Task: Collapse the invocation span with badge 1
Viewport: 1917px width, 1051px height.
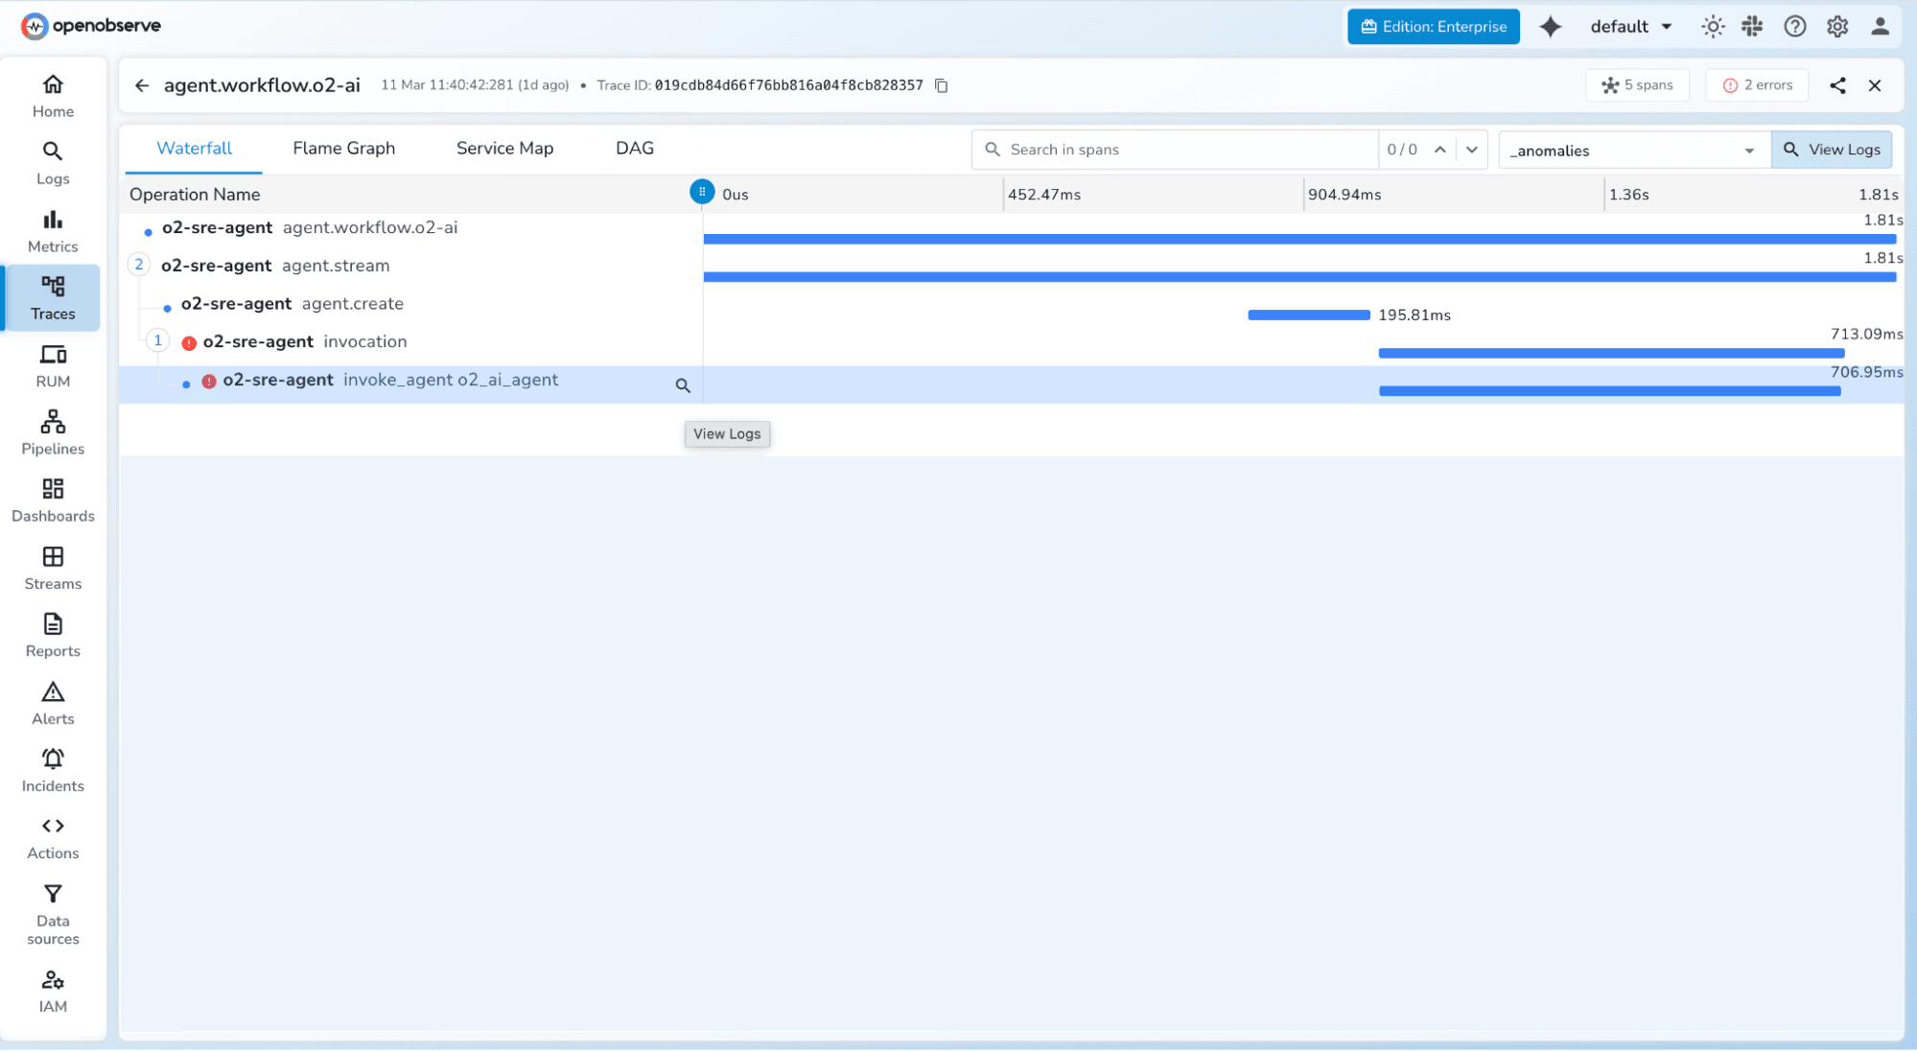Action: [158, 340]
